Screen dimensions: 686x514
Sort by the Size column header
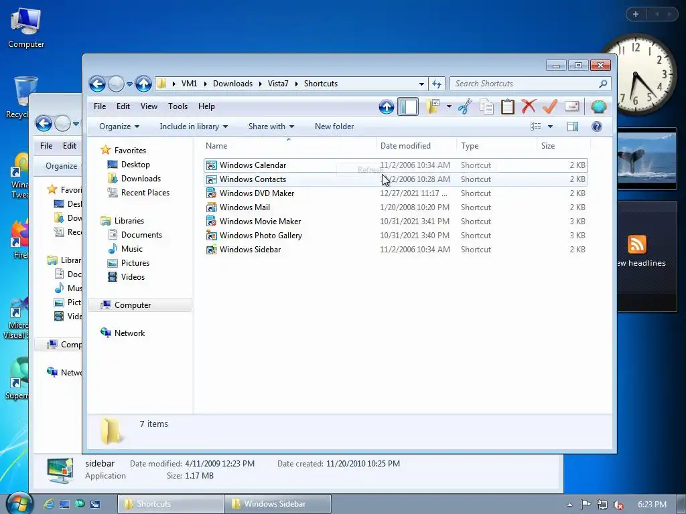(563, 146)
